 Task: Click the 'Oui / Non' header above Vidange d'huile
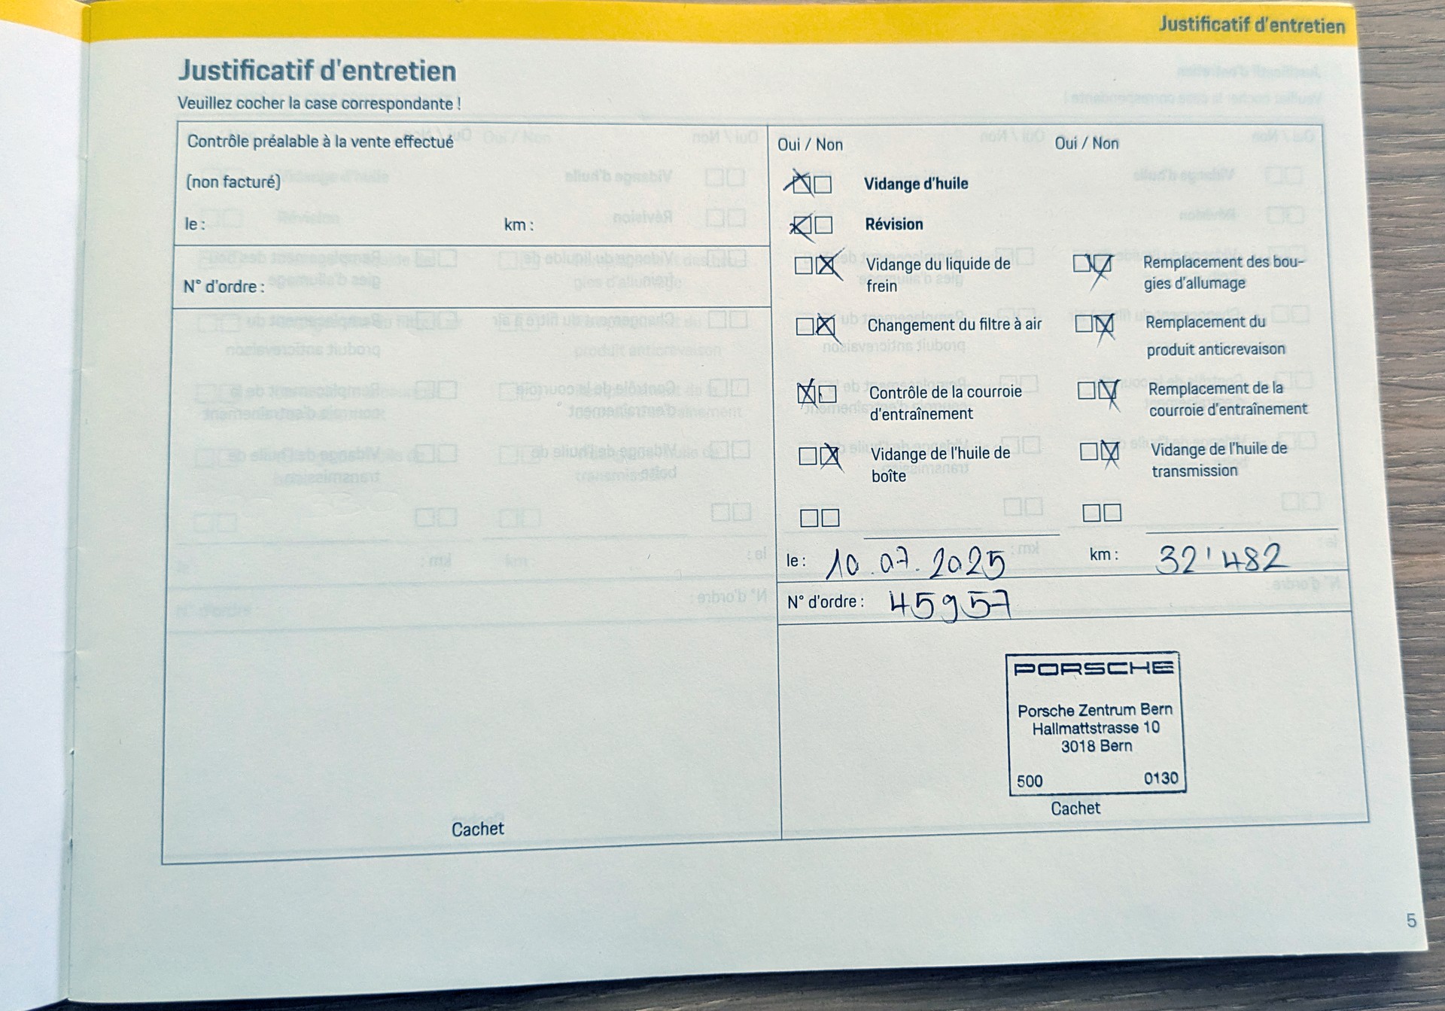[x=810, y=145]
